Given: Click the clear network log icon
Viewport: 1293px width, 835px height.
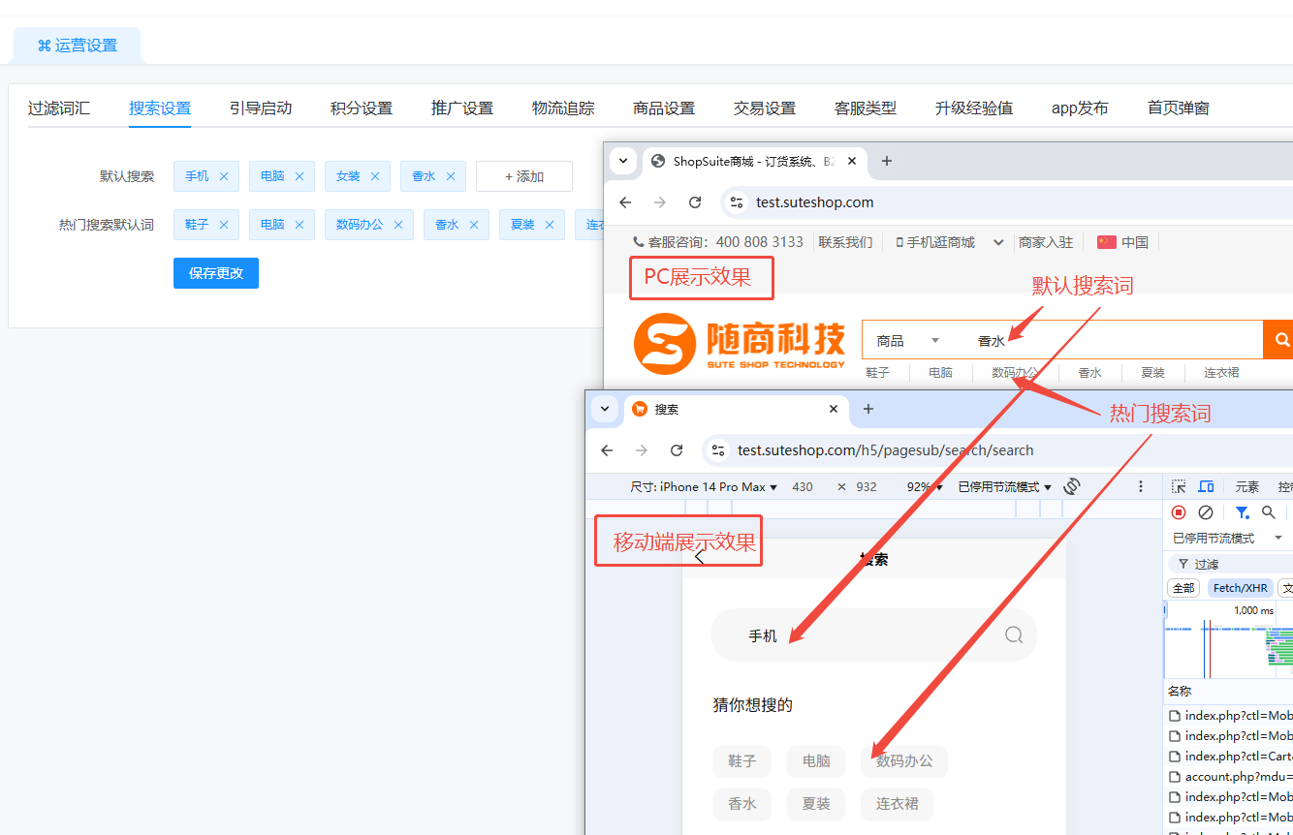Looking at the screenshot, I should (1206, 512).
